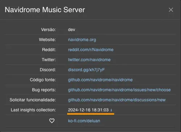Open the issues/new/choose bug report link
This screenshot has width=181, height=132.
coord(119,90)
